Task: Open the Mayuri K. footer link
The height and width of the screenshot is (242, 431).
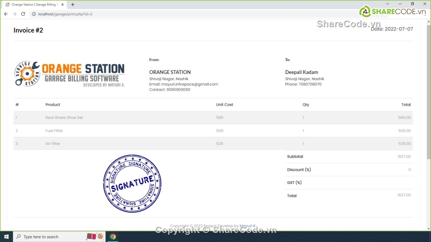Action: point(247,226)
